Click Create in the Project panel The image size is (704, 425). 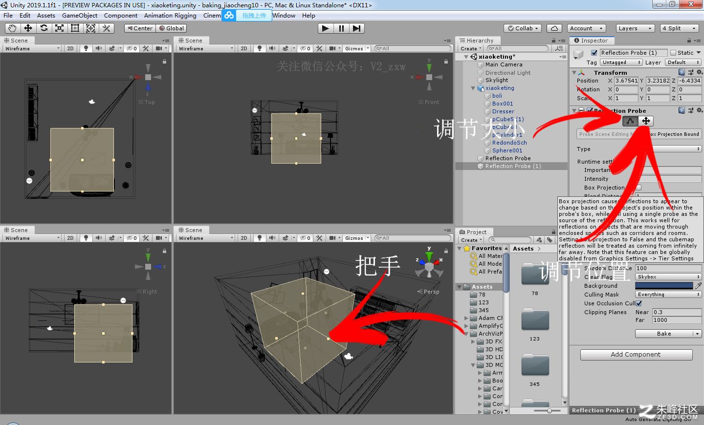471,240
